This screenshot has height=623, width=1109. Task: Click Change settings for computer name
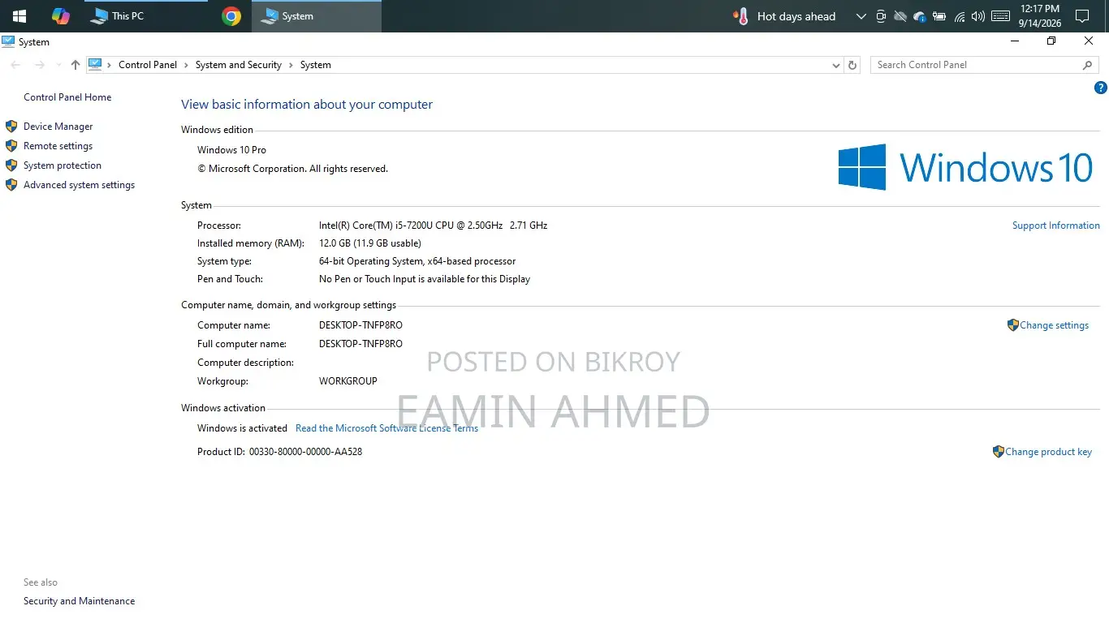pyautogui.click(x=1055, y=325)
